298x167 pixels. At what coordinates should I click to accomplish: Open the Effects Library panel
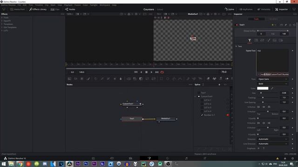tap(38, 9)
